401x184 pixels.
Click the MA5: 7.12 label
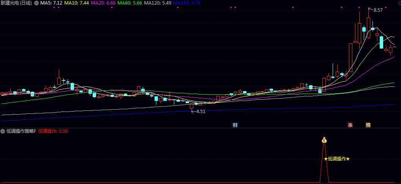click(51, 3)
